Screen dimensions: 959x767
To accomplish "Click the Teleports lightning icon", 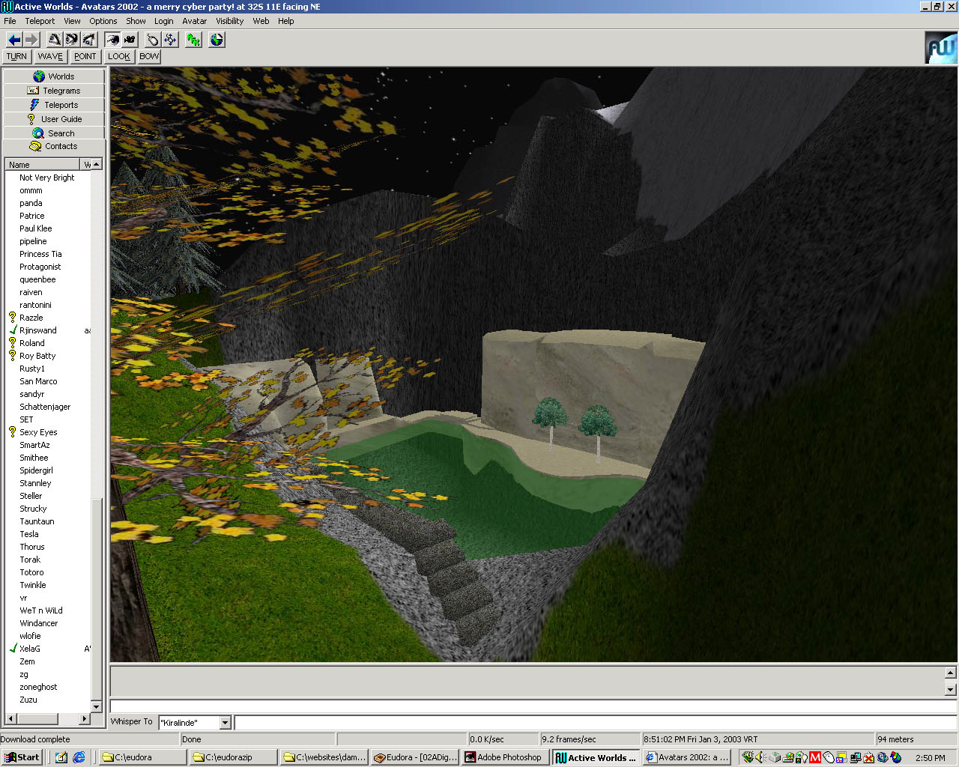I will coord(34,105).
